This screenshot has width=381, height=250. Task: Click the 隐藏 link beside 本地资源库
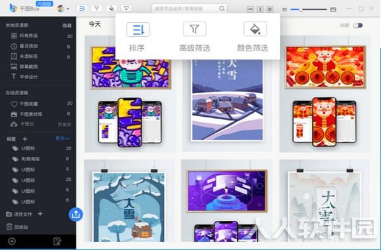click(x=67, y=25)
